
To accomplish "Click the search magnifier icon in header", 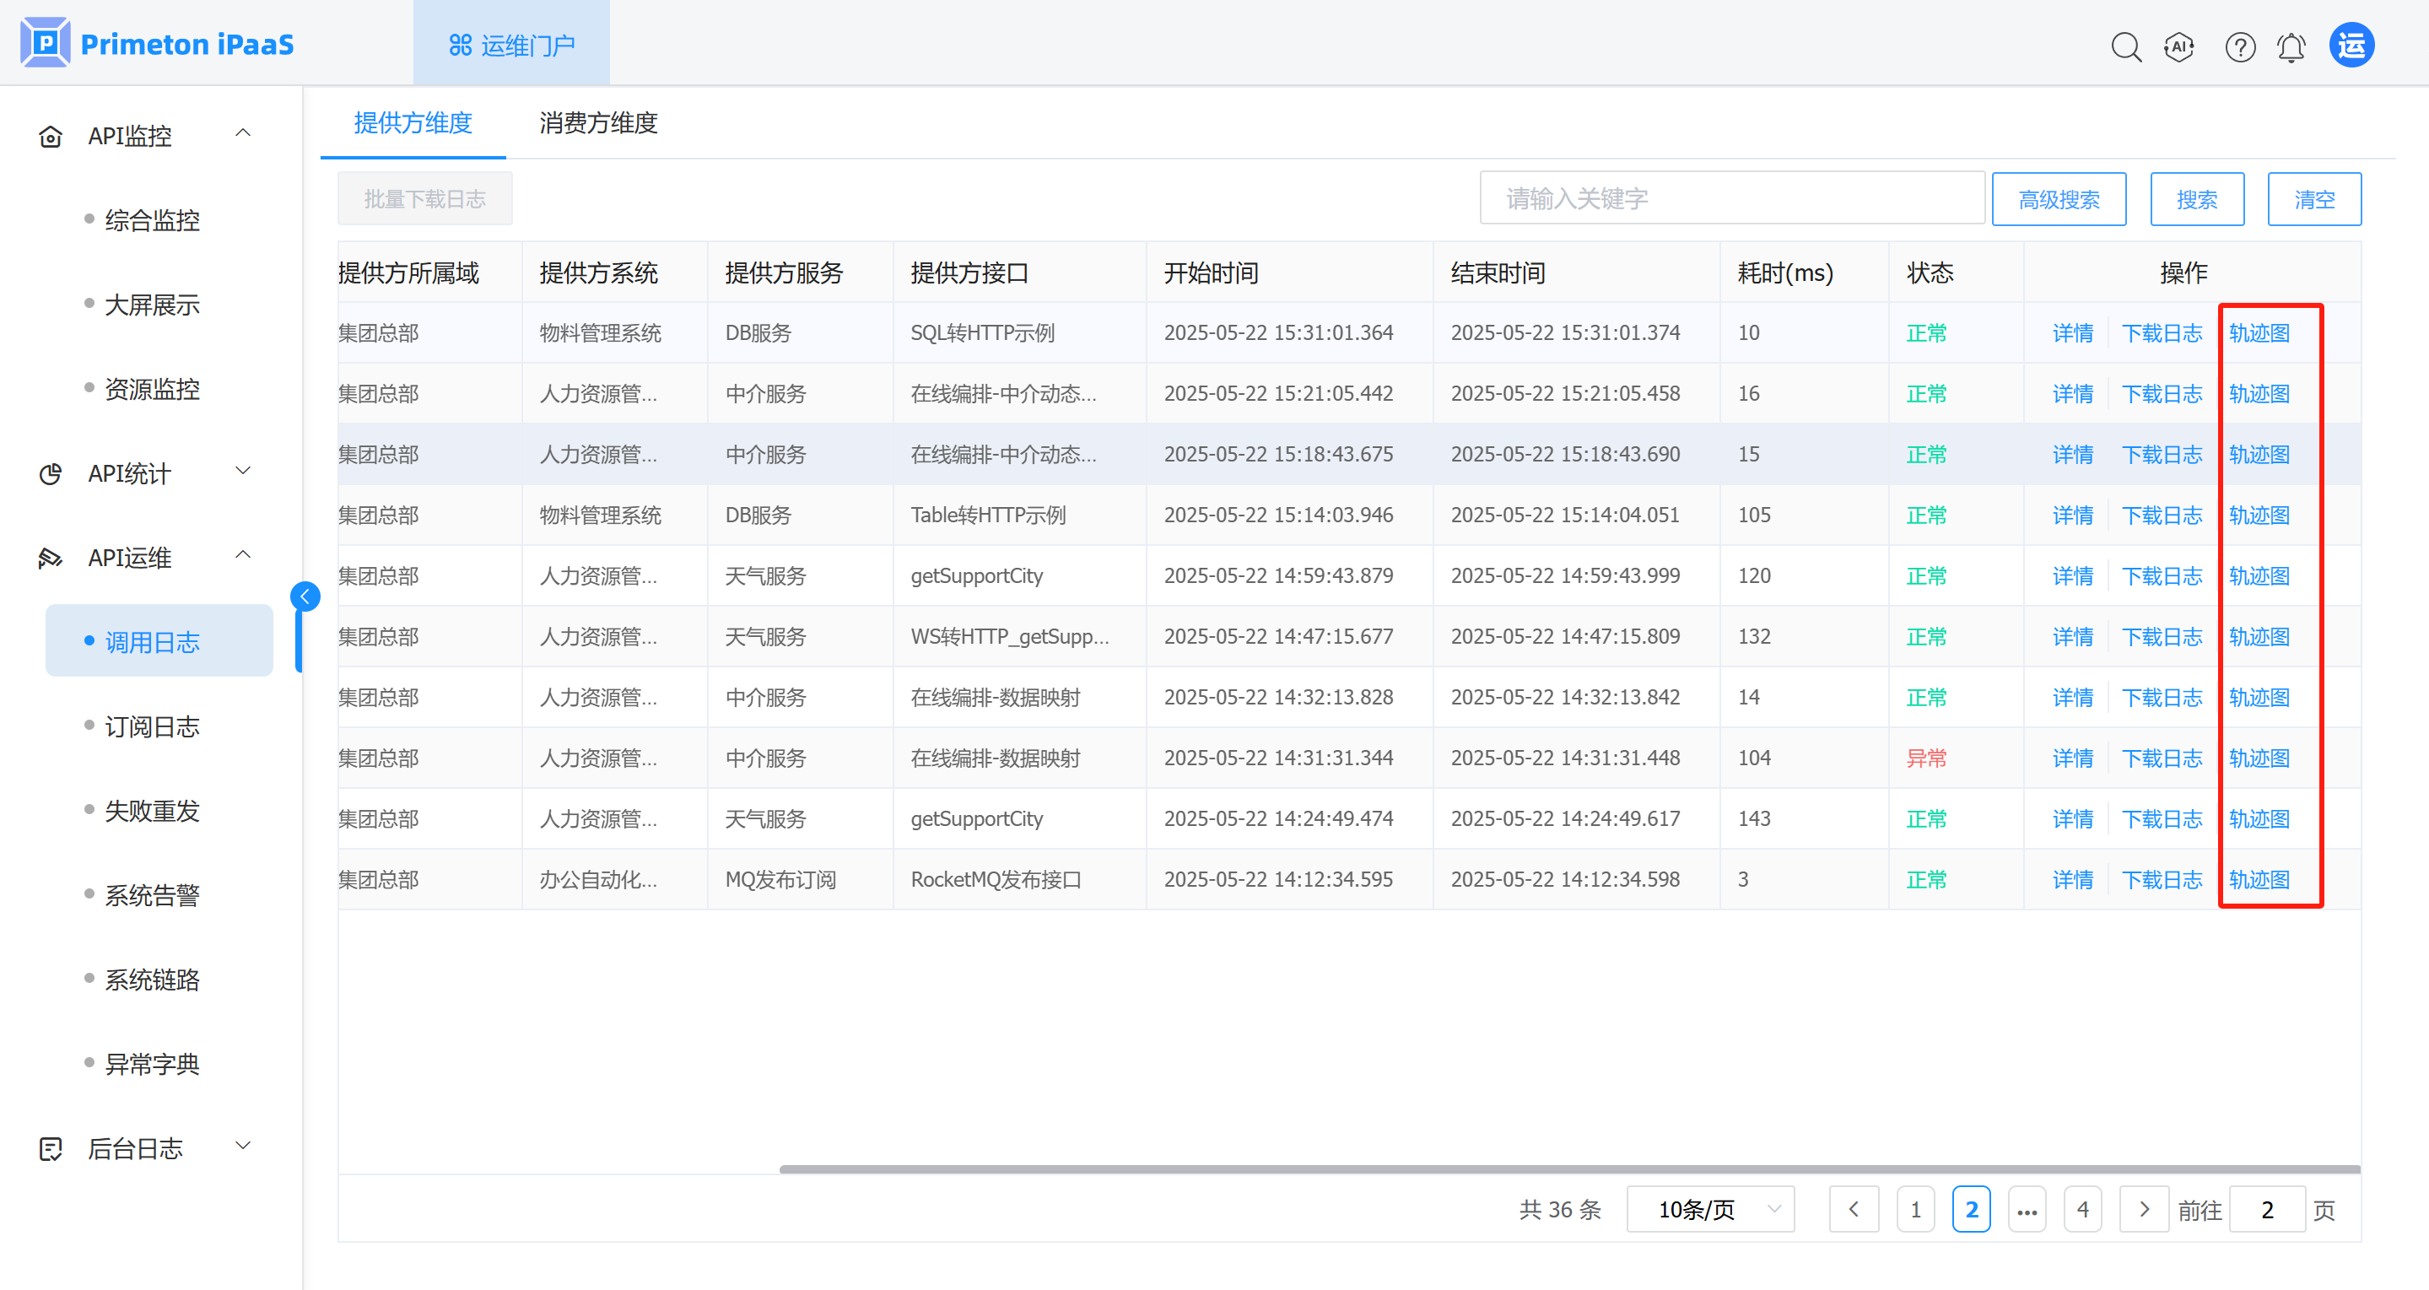I will coord(2125,46).
